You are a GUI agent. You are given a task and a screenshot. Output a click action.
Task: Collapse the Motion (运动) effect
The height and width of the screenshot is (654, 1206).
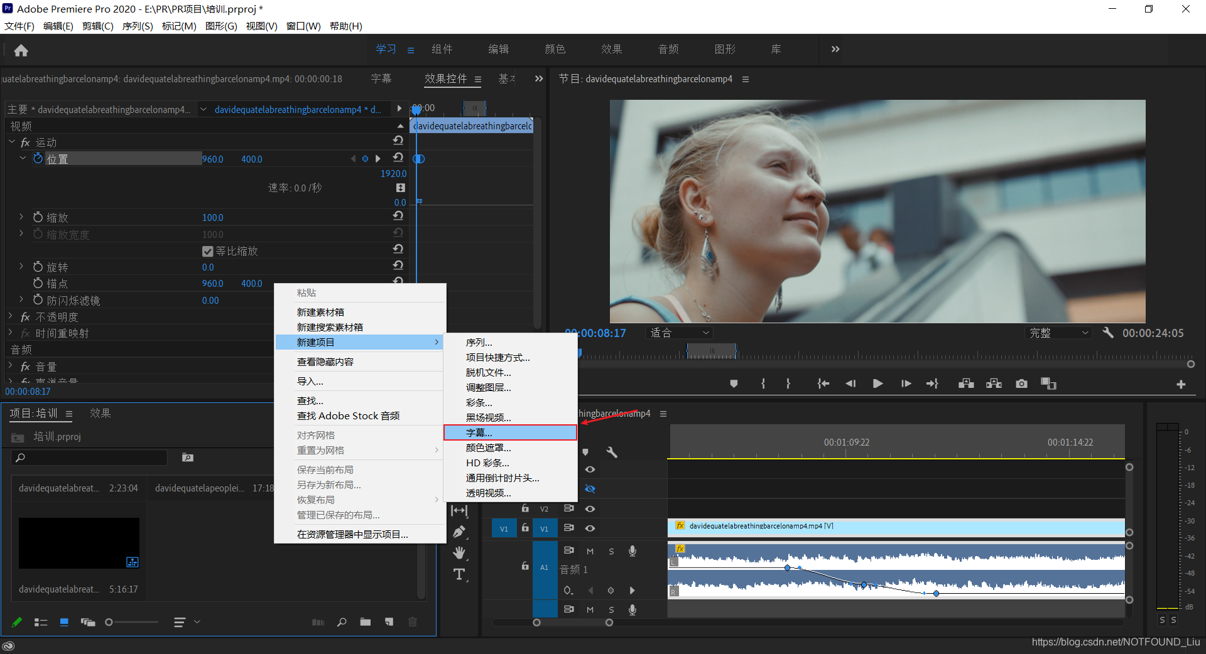11,142
